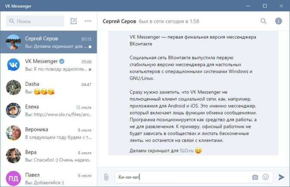290x187 pixels.
Task: Click Павел's purple ПД avatar
Action: pyautogui.click(x=13, y=178)
